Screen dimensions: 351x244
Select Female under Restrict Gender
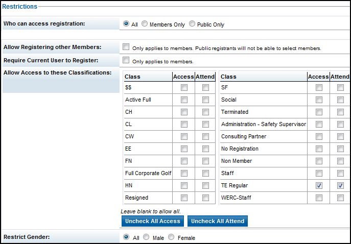(x=171, y=237)
